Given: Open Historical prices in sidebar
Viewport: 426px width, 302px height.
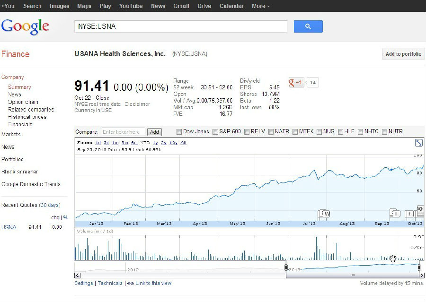Looking at the screenshot, I should [x=27, y=117].
